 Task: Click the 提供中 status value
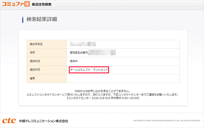click(x=73, y=61)
